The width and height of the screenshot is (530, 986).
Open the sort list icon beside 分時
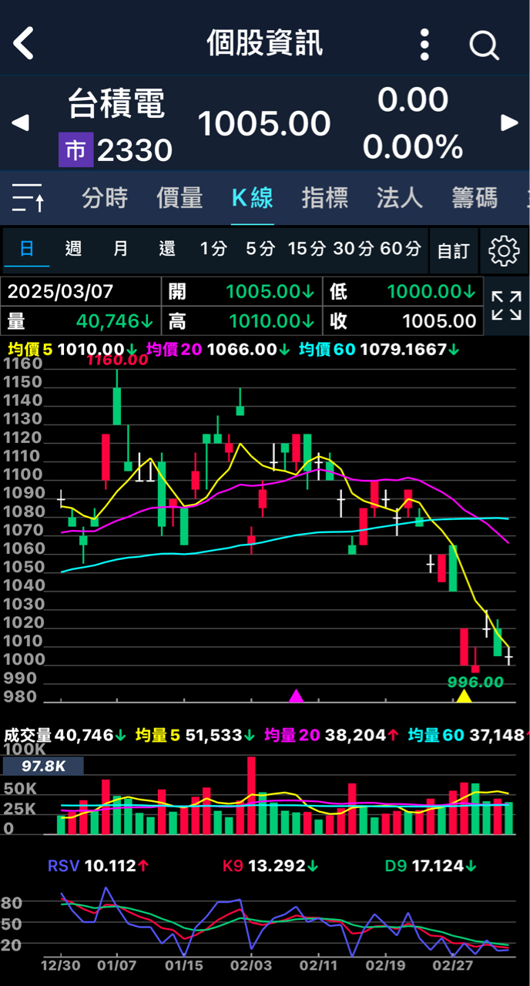[x=29, y=199]
